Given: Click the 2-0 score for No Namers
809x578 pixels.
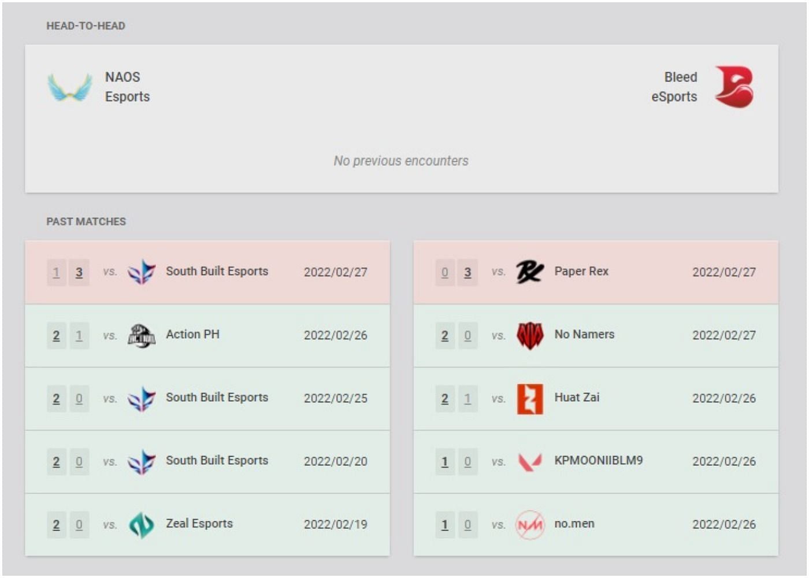Looking at the screenshot, I should [456, 335].
